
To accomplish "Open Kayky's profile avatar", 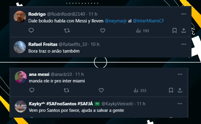I will tap(20, 107).
